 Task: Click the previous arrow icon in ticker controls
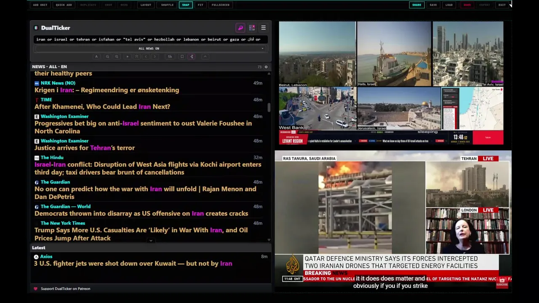pyautogui.click(x=146, y=56)
